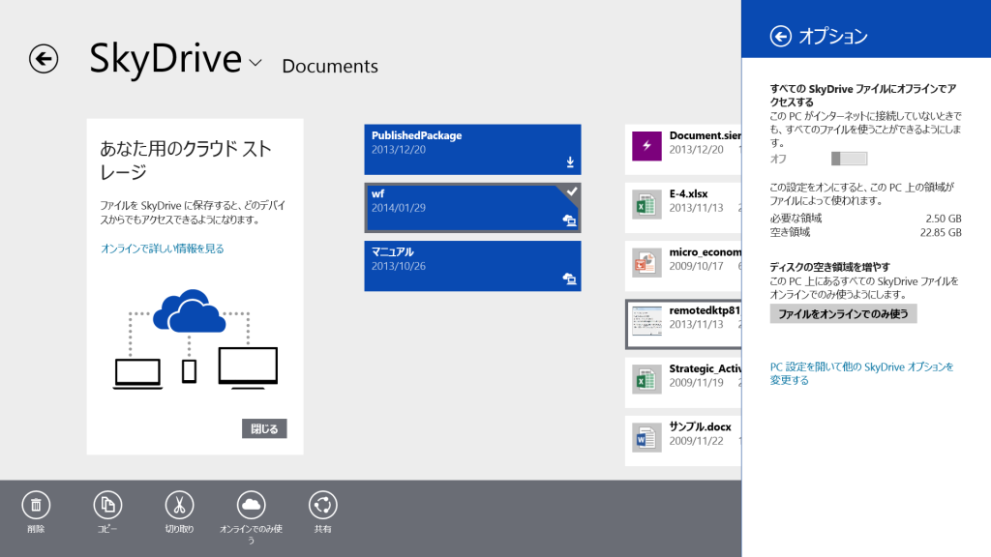Click the 2.50 GB required space value
The width and height of the screenshot is (991, 557).
coord(943,219)
